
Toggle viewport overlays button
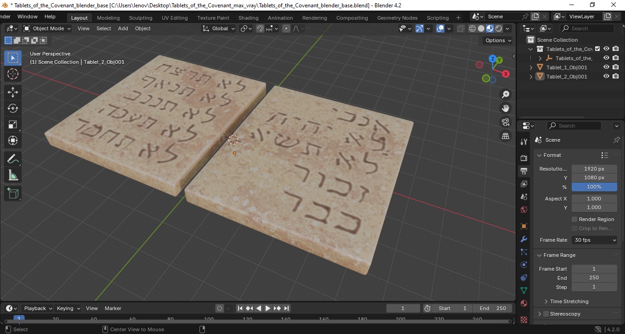[x=440, y=28]
